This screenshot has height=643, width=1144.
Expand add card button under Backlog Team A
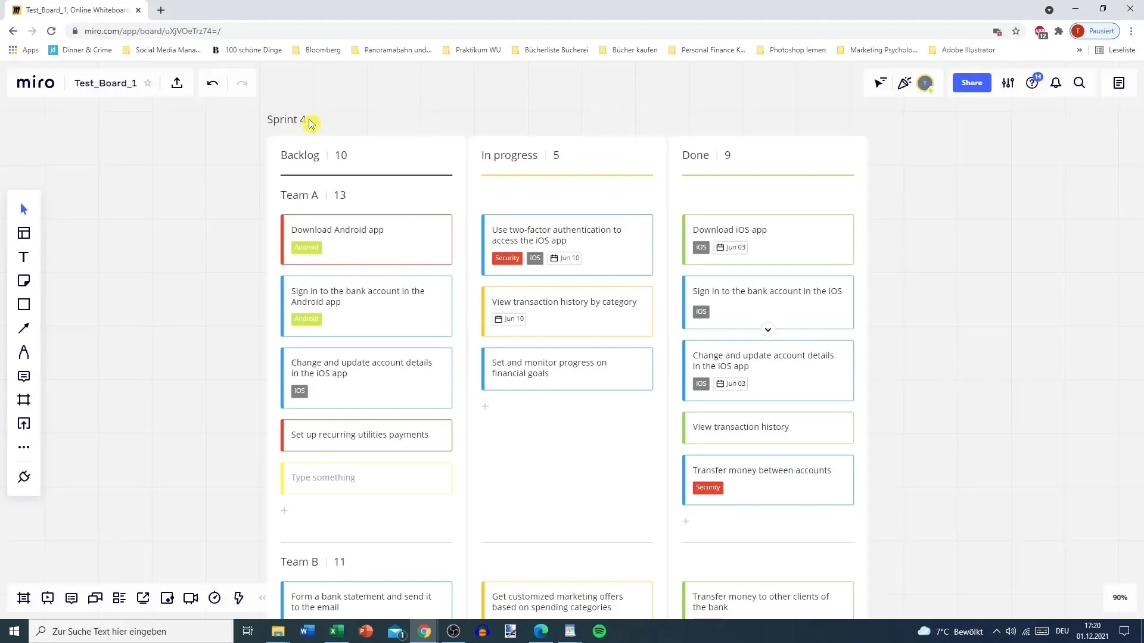284,511
